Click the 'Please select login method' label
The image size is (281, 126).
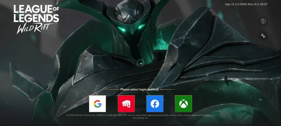tap(139, 89)
